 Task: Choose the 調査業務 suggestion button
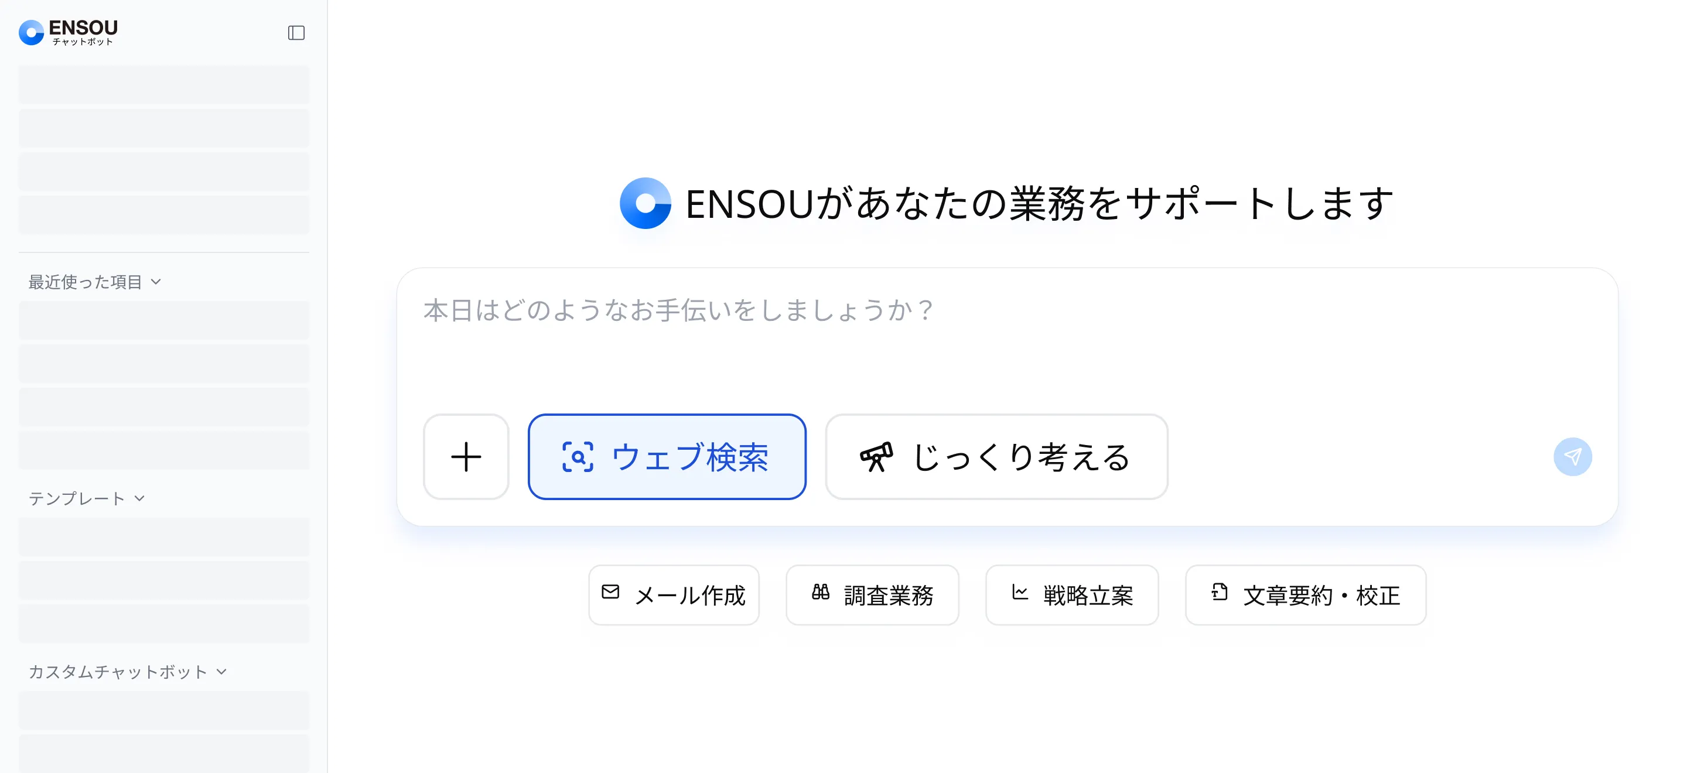872,596
